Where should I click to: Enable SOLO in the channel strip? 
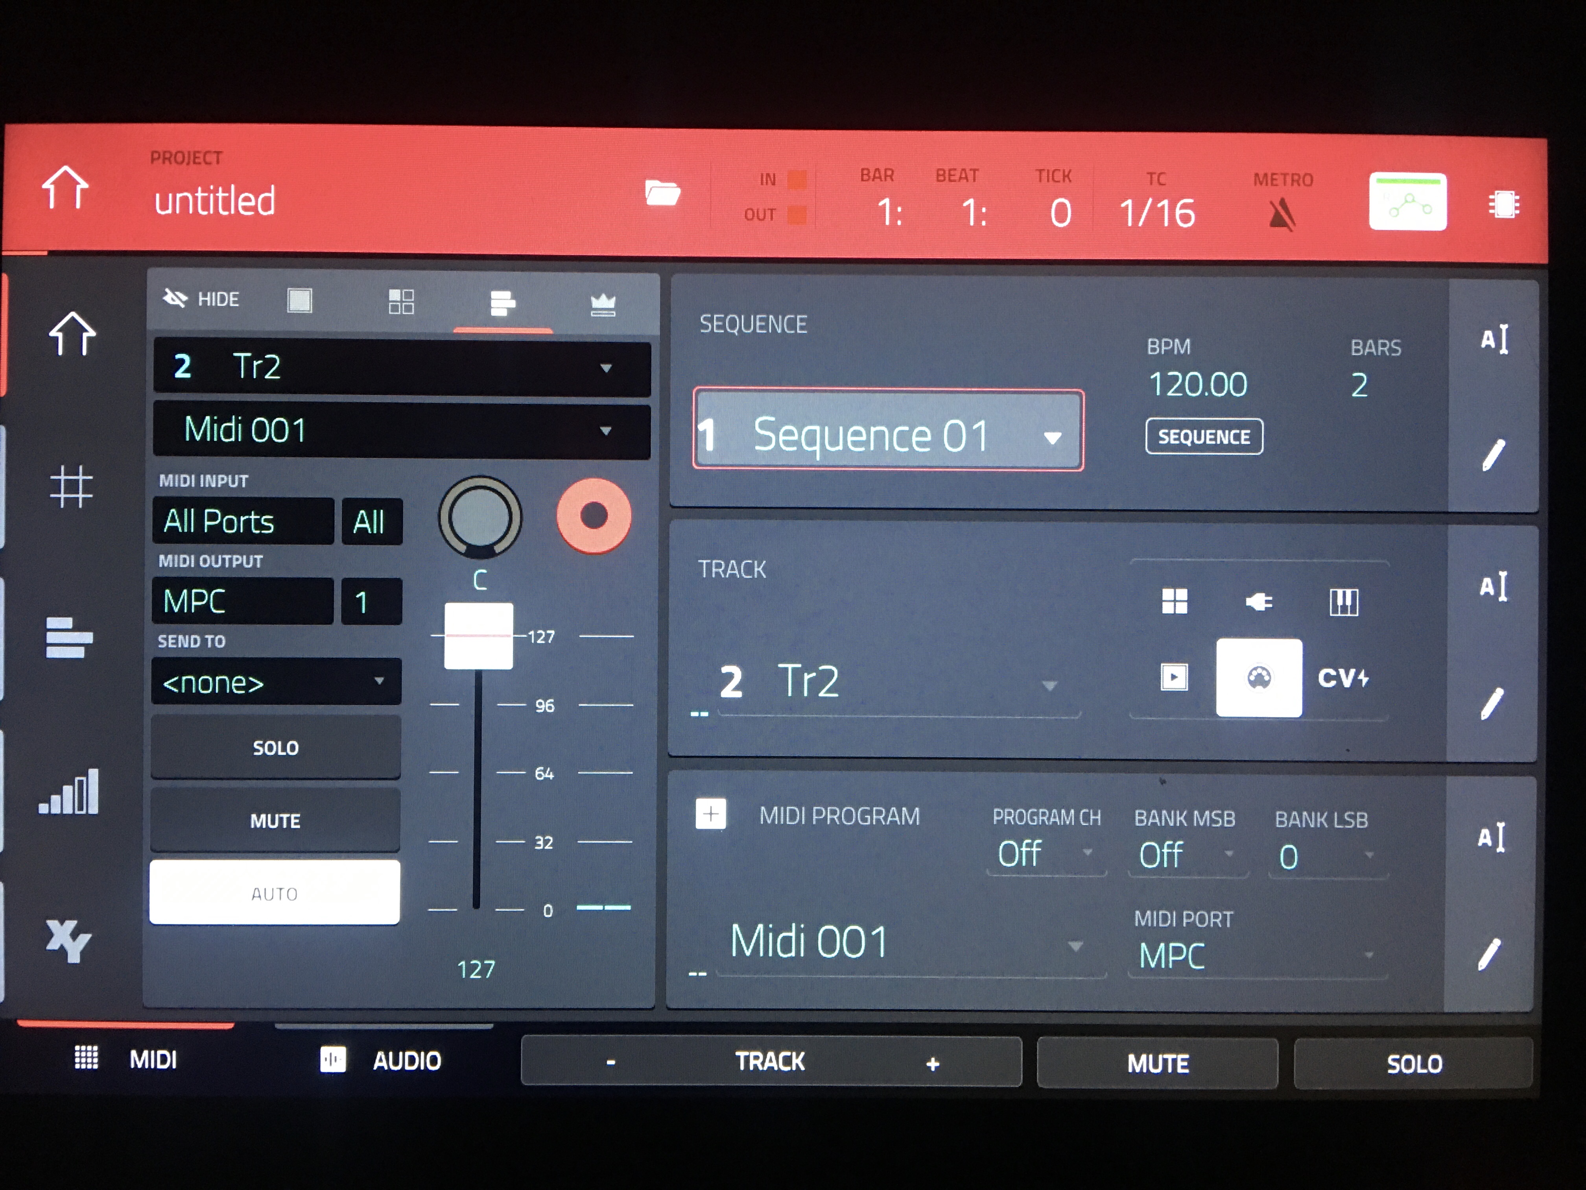pyautogui.click(x=275, y=747)
